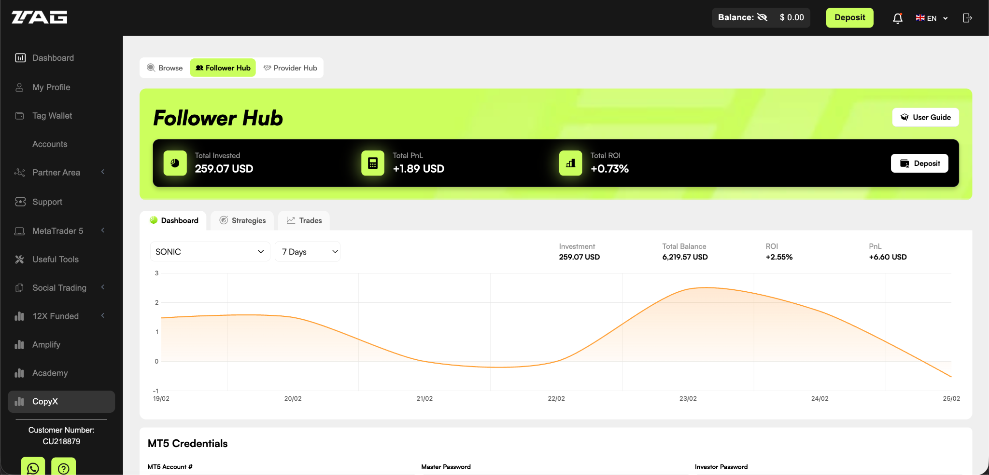Click the help question mark icon
The width and height of the screenshot is (989, 475).
click(x=64, y=467)
